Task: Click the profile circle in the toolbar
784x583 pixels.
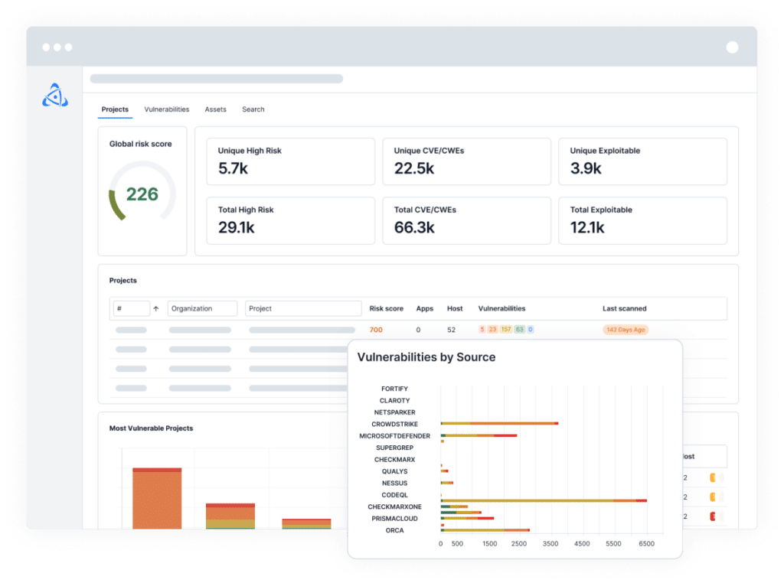Action: [x=733, y=47]
